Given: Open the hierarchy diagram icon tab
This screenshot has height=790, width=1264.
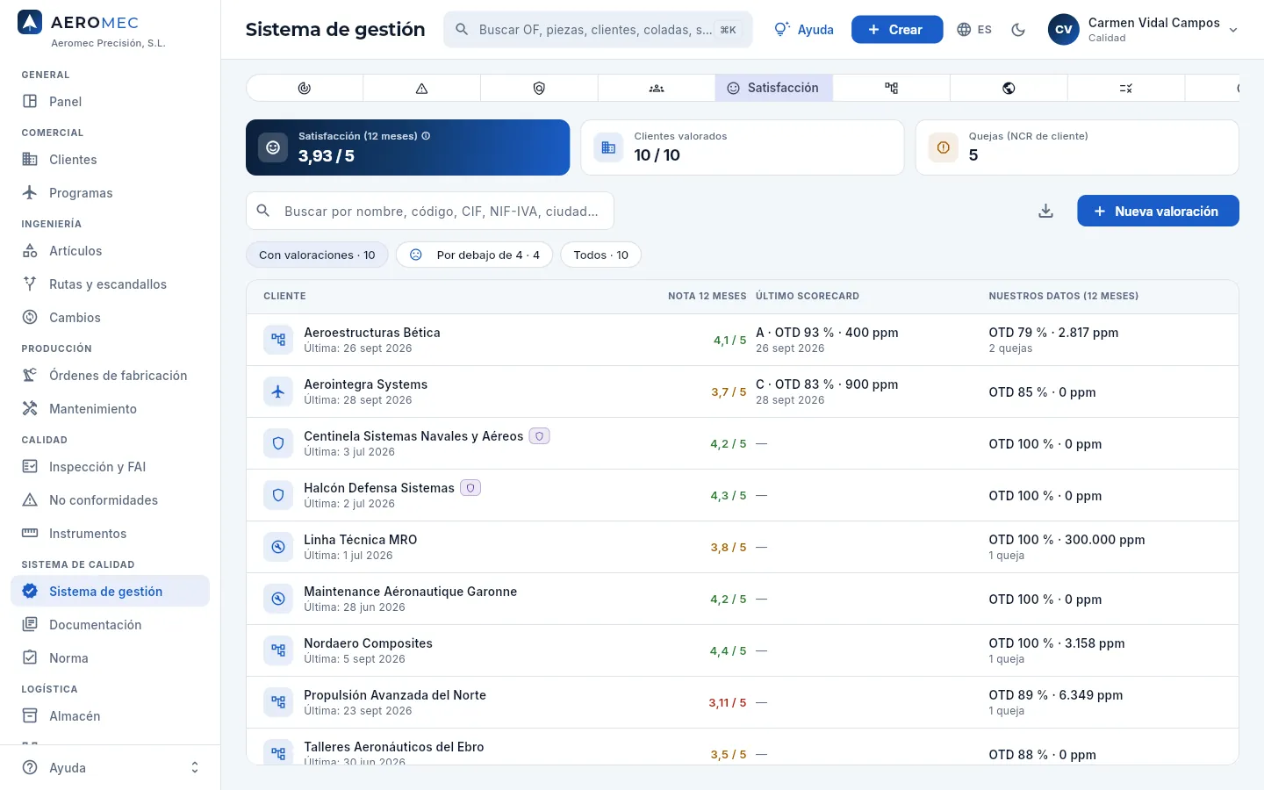Looking at the screenshot, I should click(891, 88).
